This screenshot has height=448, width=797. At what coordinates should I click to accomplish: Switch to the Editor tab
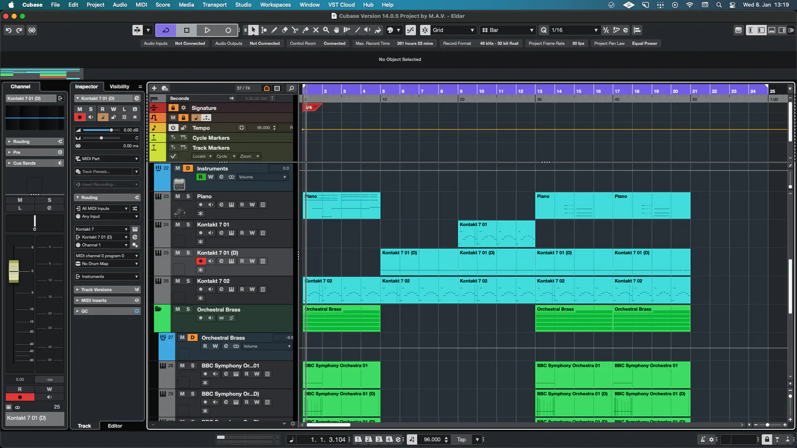tap(115, 426)
